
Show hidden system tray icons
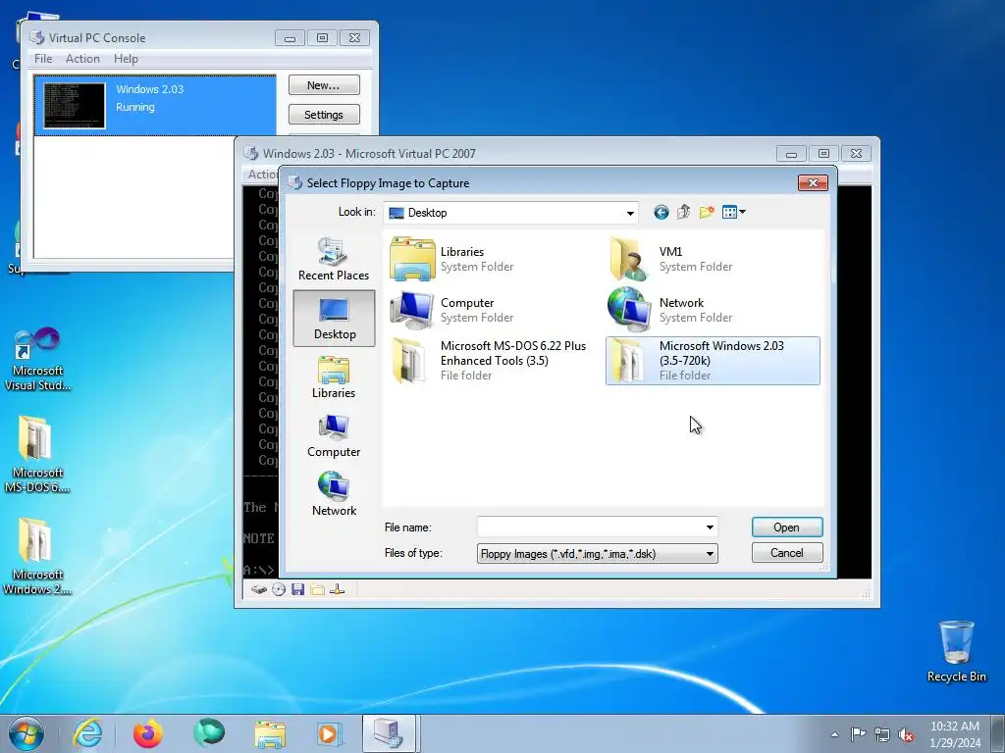tap(834, 734)
